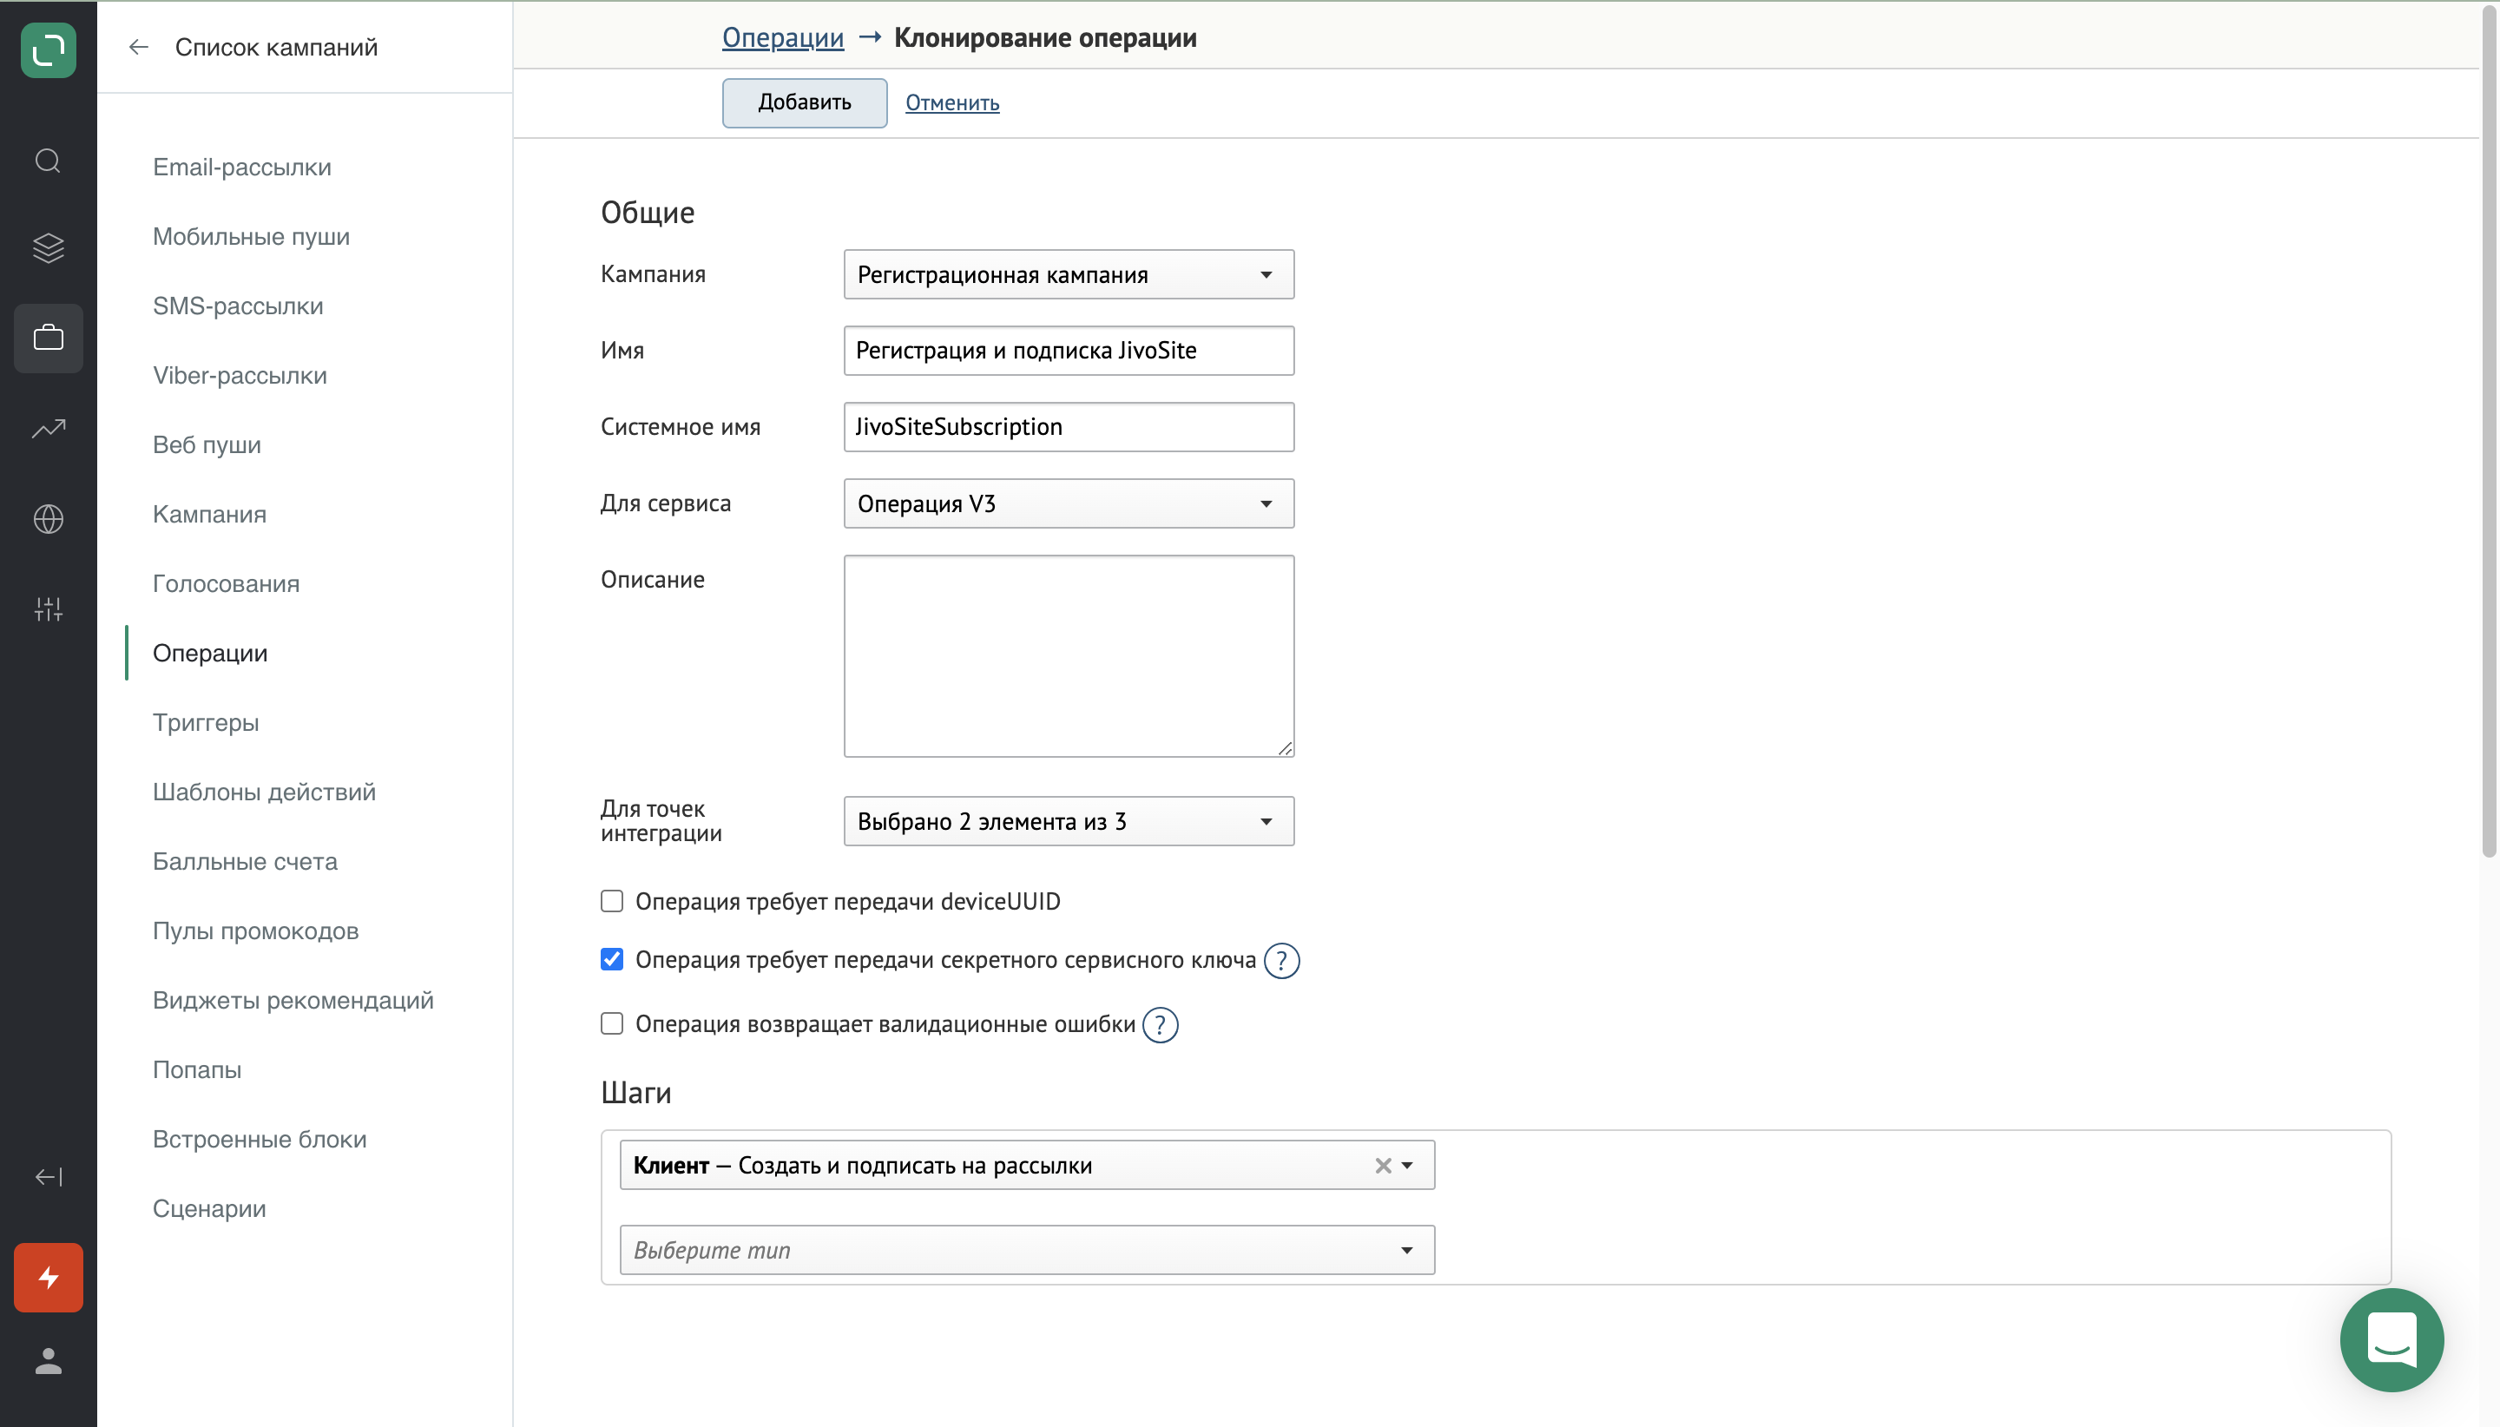Click the globe icon in left rail
Viewport: 2500px width, 1427px height.
tap(48, 518)
